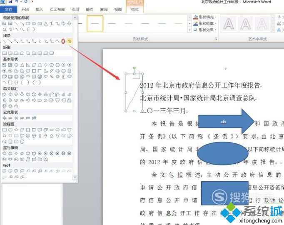Screen dimensions: 284x225
Task: Select the diamond shape in 基本形状
Action: pos(46,65)
